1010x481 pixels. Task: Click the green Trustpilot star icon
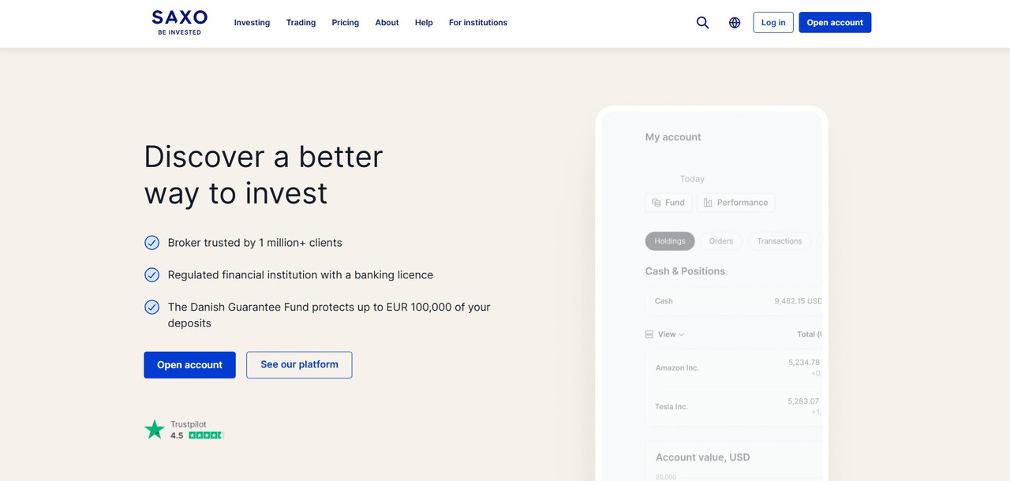(x=155, y=430)
